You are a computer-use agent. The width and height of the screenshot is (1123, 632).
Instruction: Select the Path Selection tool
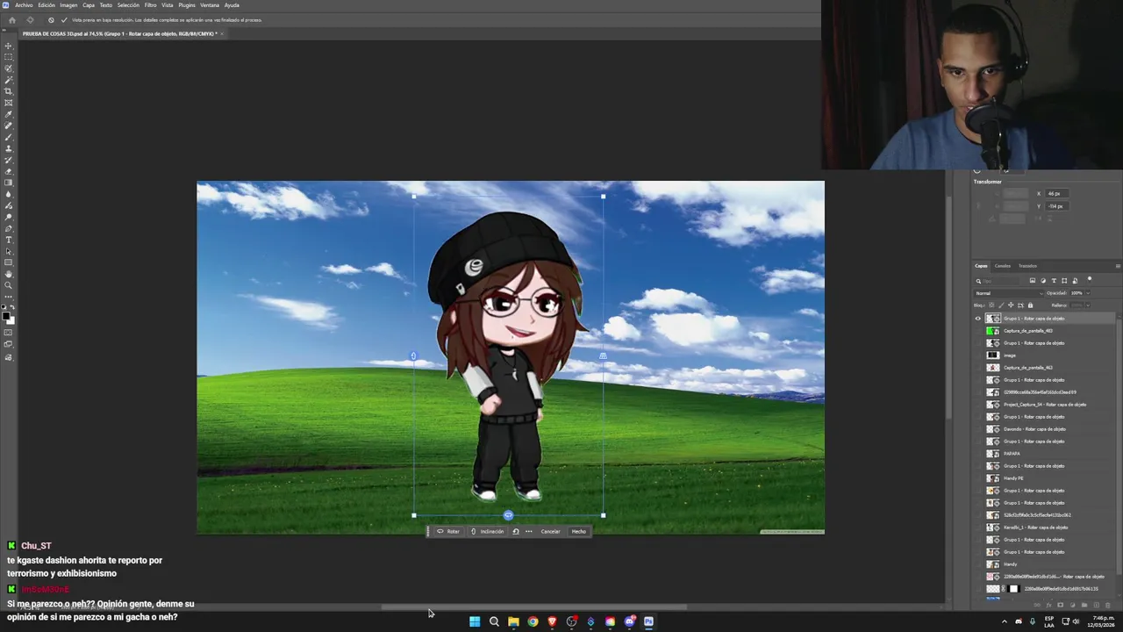tap(9, 251)
